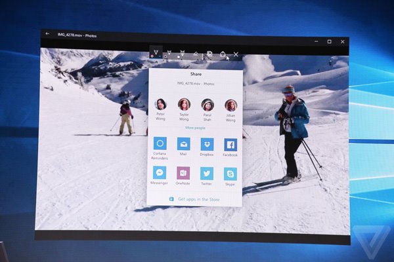Select the calligraphy pen tool
Image resolution: width=394 pixels, height=262 pixels.
click(183, 53)
